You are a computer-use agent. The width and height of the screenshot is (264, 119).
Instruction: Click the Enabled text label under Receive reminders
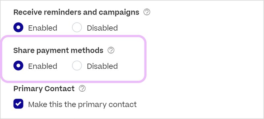pos(43,28)
